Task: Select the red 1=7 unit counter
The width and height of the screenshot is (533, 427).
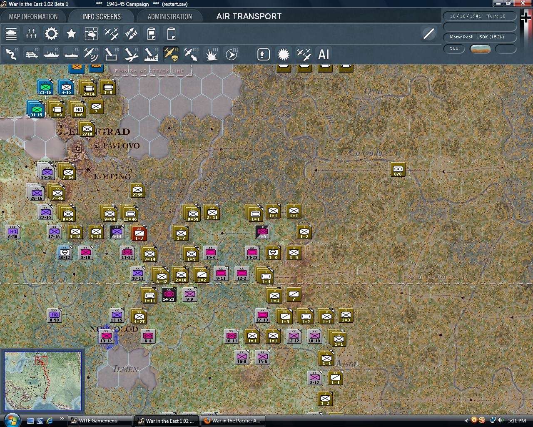Action: click(139, 234)
